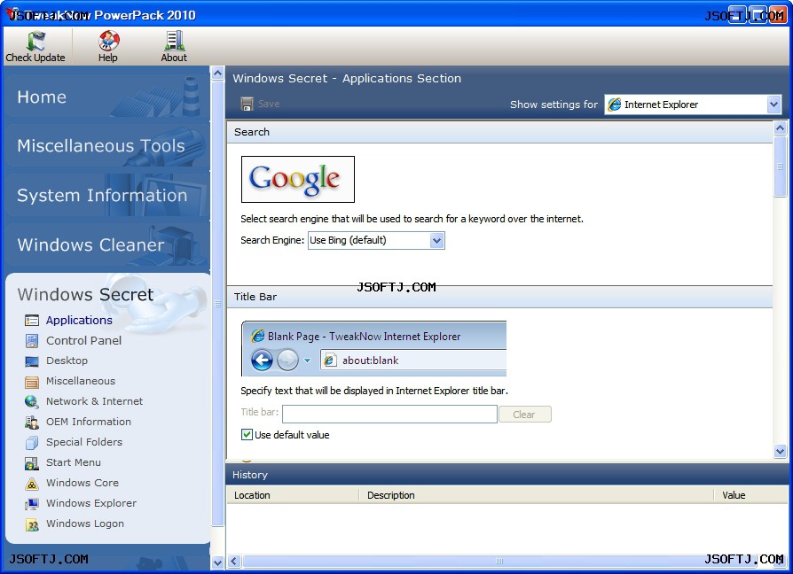
Task: Open Special Folders category
Action: coord(84,442)
